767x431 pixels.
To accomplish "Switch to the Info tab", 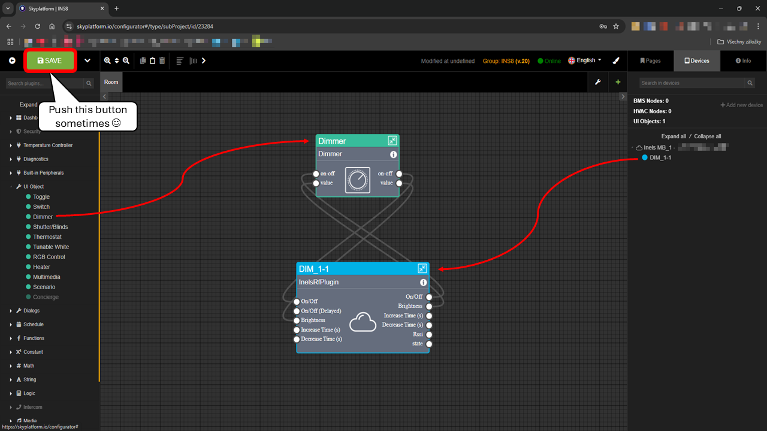I will pos(743,60).
